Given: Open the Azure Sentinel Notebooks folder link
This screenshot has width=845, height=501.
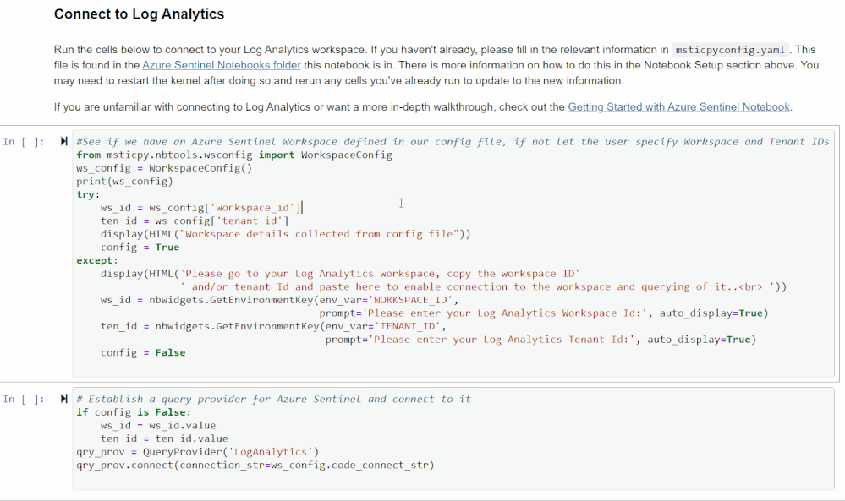Looking at the screenshot, I should 222,65.
